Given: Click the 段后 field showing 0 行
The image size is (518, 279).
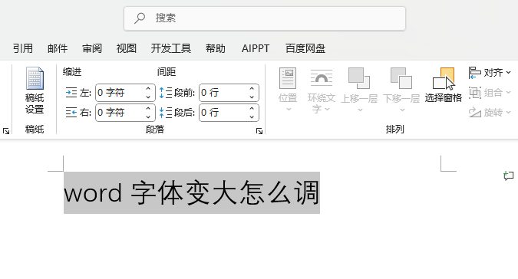Looking at the screenshot, I should coord(229,113).
